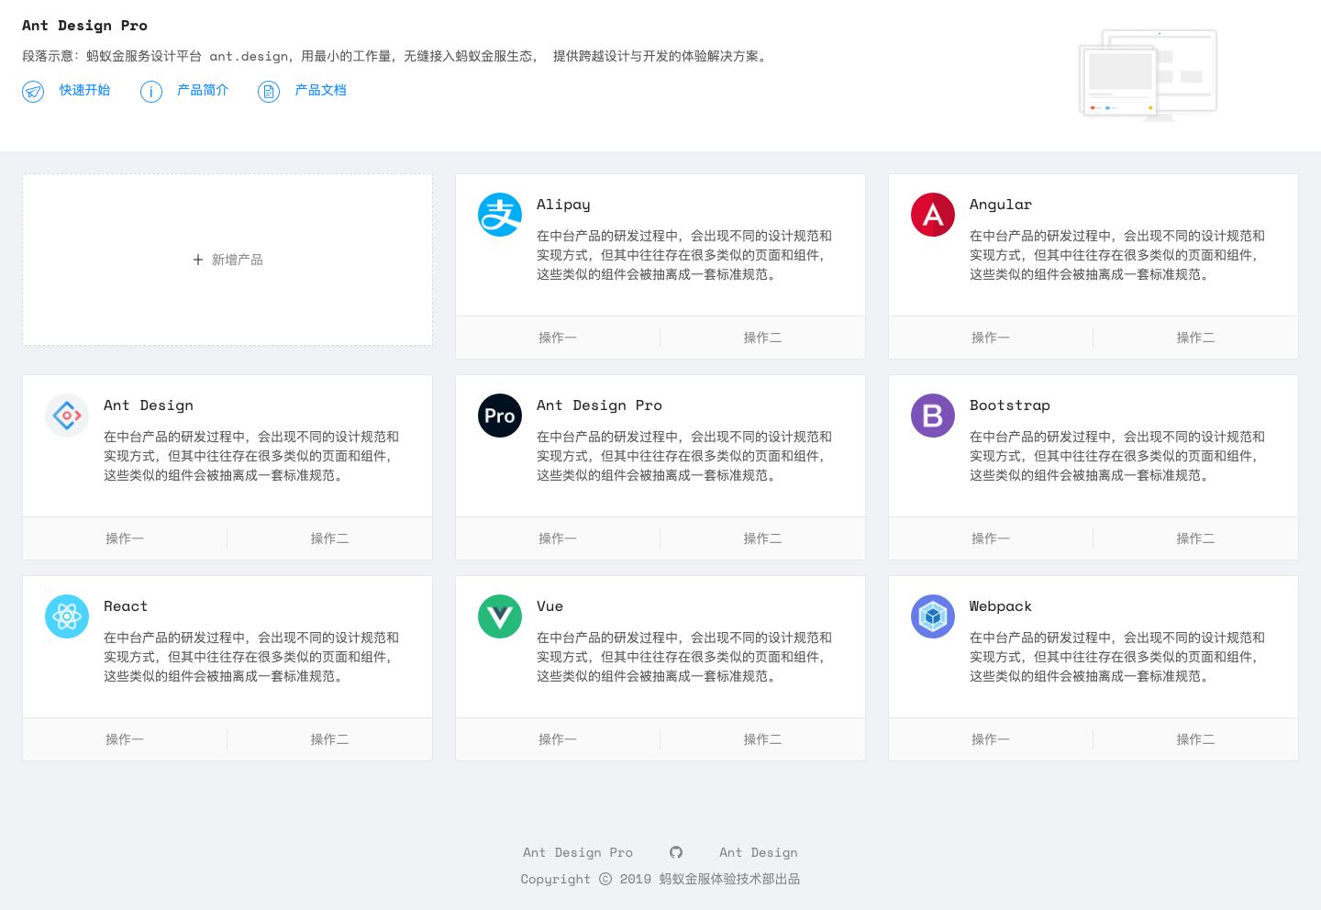1321x910 pixels.
Task: Open the GitHub icon in footer
Action: coord(676,852)
